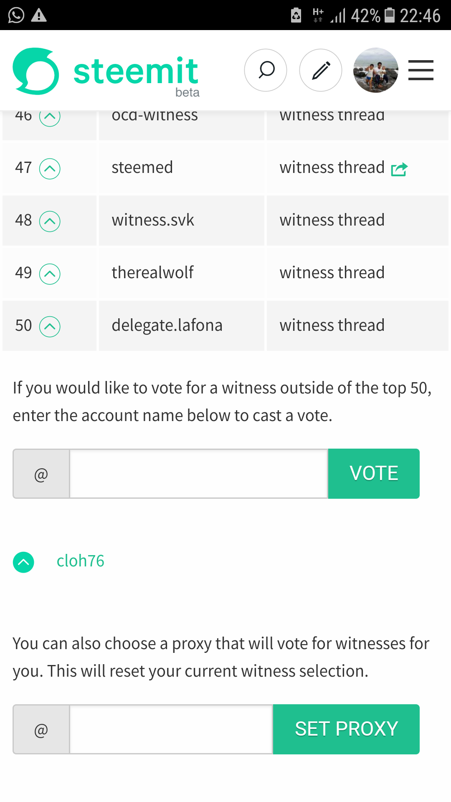Click the VOTE button

click(374, 474)
